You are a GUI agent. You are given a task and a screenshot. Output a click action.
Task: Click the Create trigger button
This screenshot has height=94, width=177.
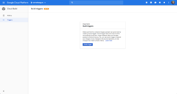tap(88, 44)
